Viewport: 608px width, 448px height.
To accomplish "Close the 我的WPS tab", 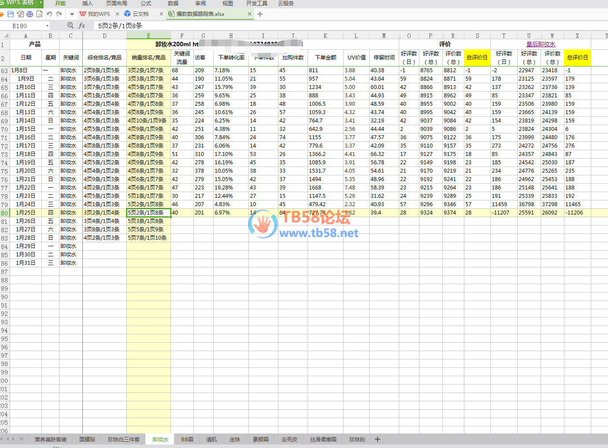I will 117,14.
